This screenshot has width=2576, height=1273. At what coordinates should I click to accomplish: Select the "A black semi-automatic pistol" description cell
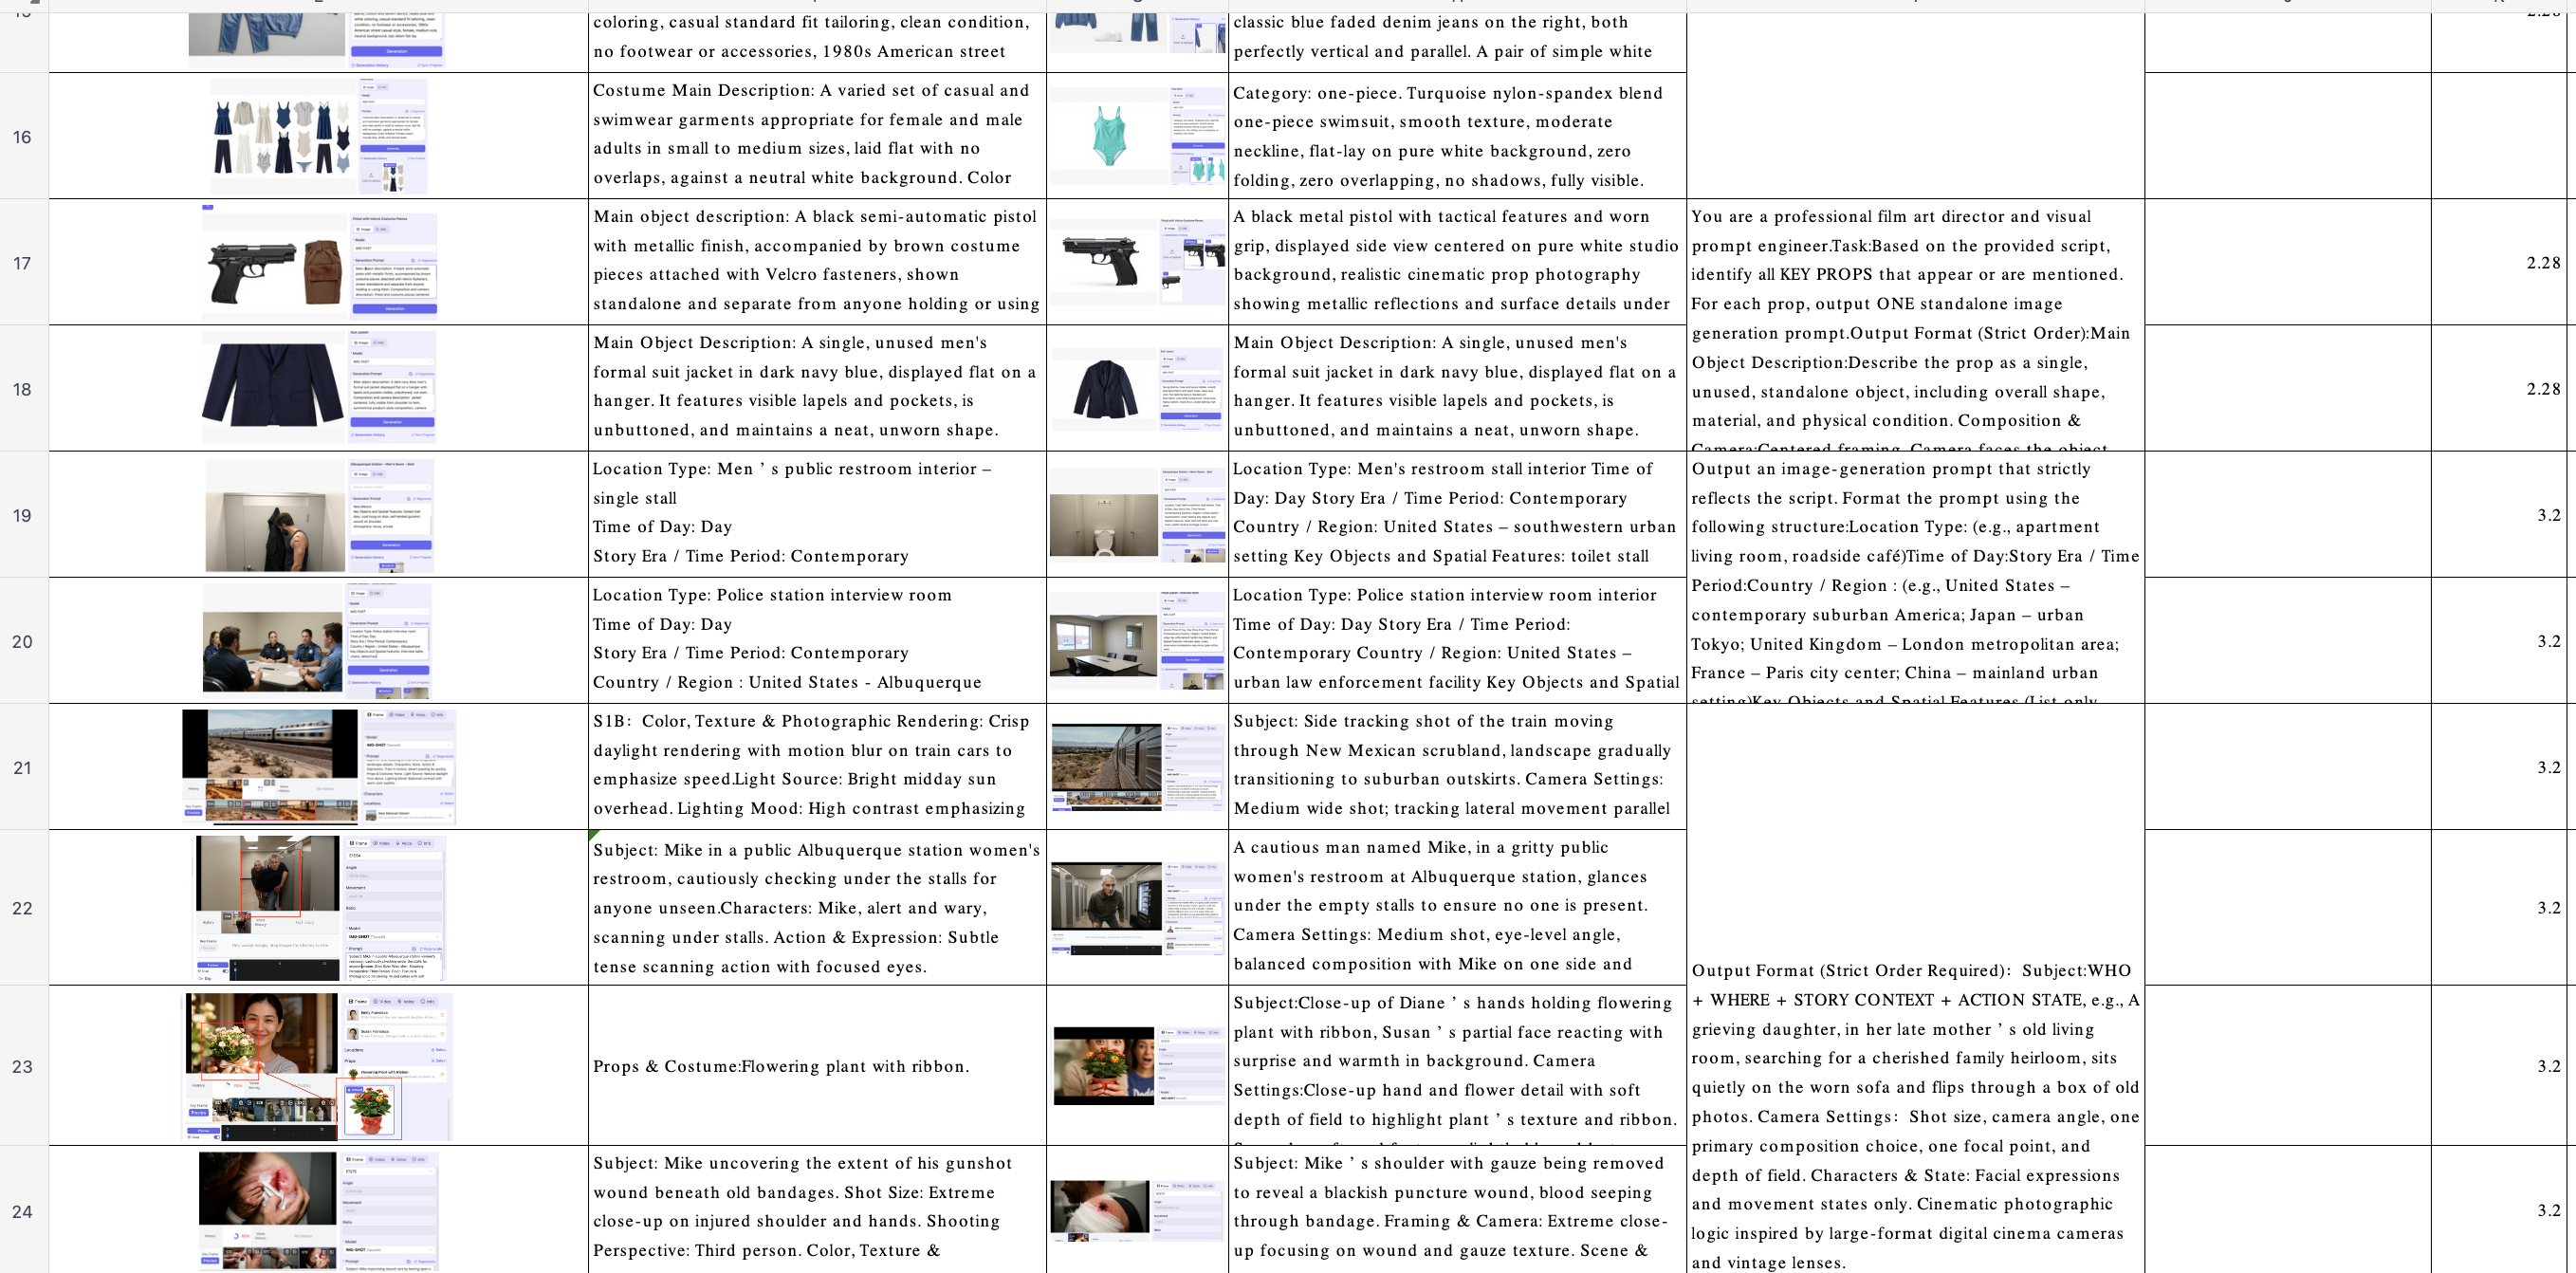(x=817, y=262)
